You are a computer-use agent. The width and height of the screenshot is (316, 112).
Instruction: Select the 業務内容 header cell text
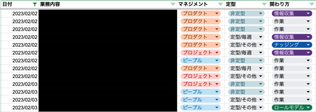click(x=51, y=4)
